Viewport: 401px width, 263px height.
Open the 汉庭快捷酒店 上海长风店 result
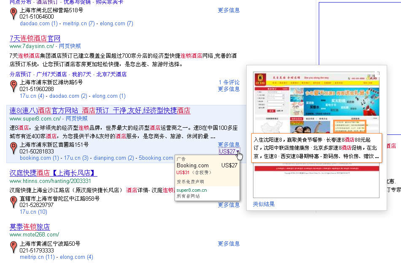click(x=53, y=173)
